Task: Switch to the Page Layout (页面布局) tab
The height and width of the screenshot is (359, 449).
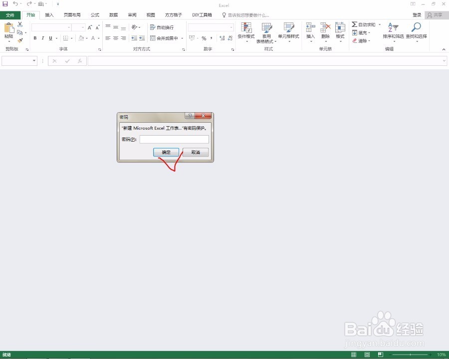Action: pos(72,15)
